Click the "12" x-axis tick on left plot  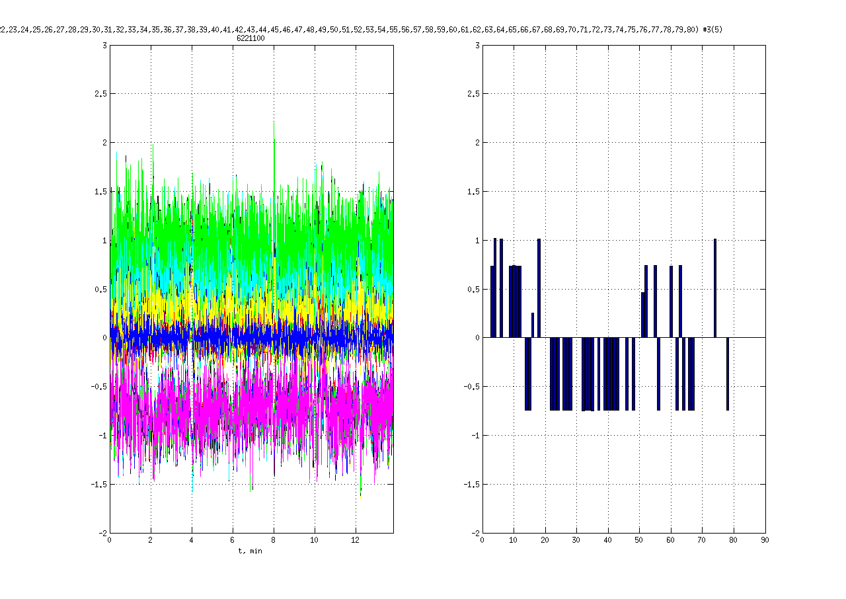[356, 540]
